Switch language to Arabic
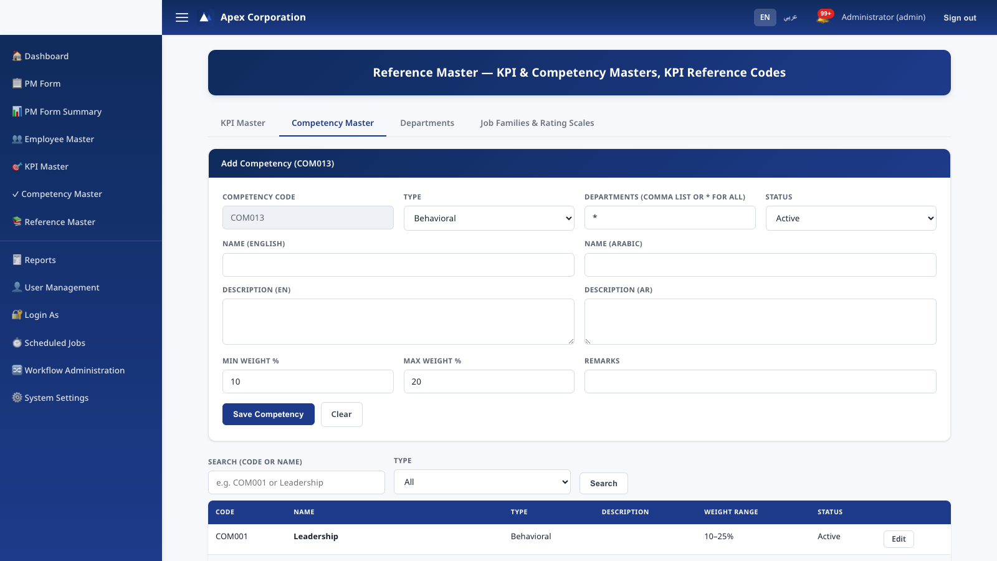The image size is (997, 561). coord(790,17)
